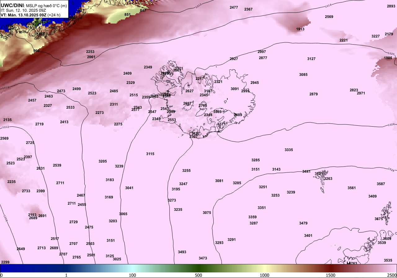
Task: Select the 2945 value label
Action: (255, 83)
